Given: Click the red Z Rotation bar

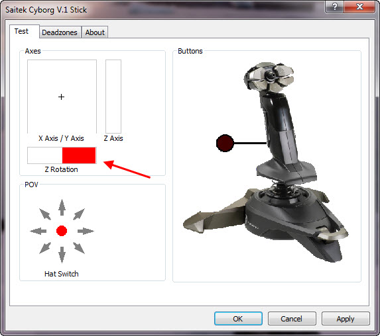Looking at the screenshot, I should pyautogui.click(x=79, y=155).
